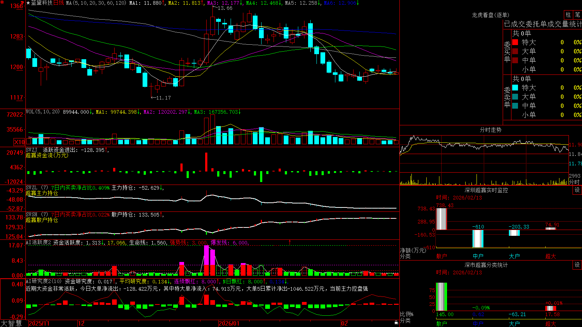Click the 12 month marker on timeline
The width and height of the screenshot is (582, 327).
pos(81,323)
